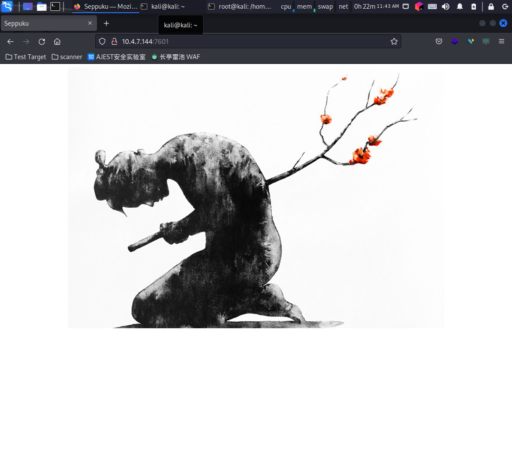The height and width of the screenshot is (450, 512).
Task: Reload the current page
Action: [x=42, y=41]
